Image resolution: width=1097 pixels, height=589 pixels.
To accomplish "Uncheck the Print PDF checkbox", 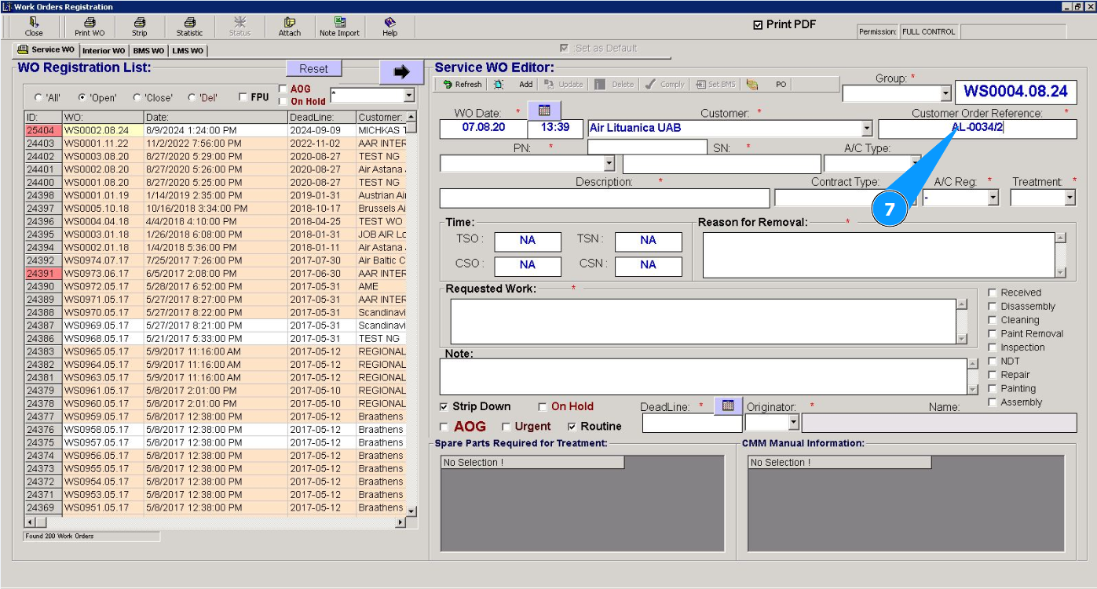I will [x=758, y=25].
